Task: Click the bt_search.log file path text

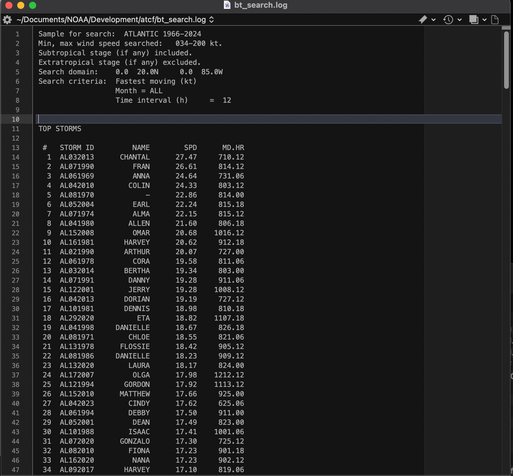Action: click(111, 20)
